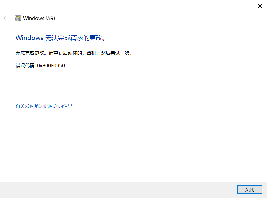
Task: Click the back arrow icon
Action: pyautogui.click(x=6, y=18)
